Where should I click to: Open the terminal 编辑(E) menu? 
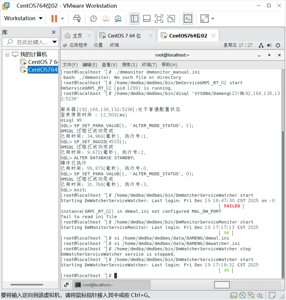[x=90, y=65]
